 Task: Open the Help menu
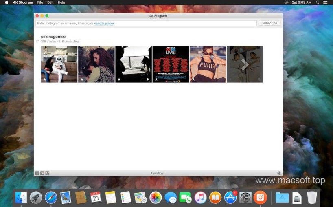tap(61, 2)
